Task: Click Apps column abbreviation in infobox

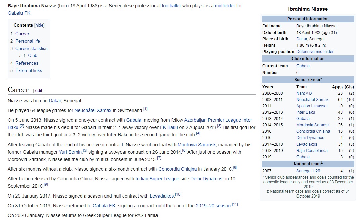Action: tap(337, 87)
